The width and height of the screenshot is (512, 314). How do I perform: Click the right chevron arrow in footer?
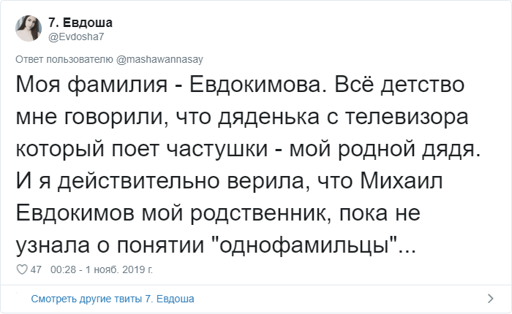[491, 298]
